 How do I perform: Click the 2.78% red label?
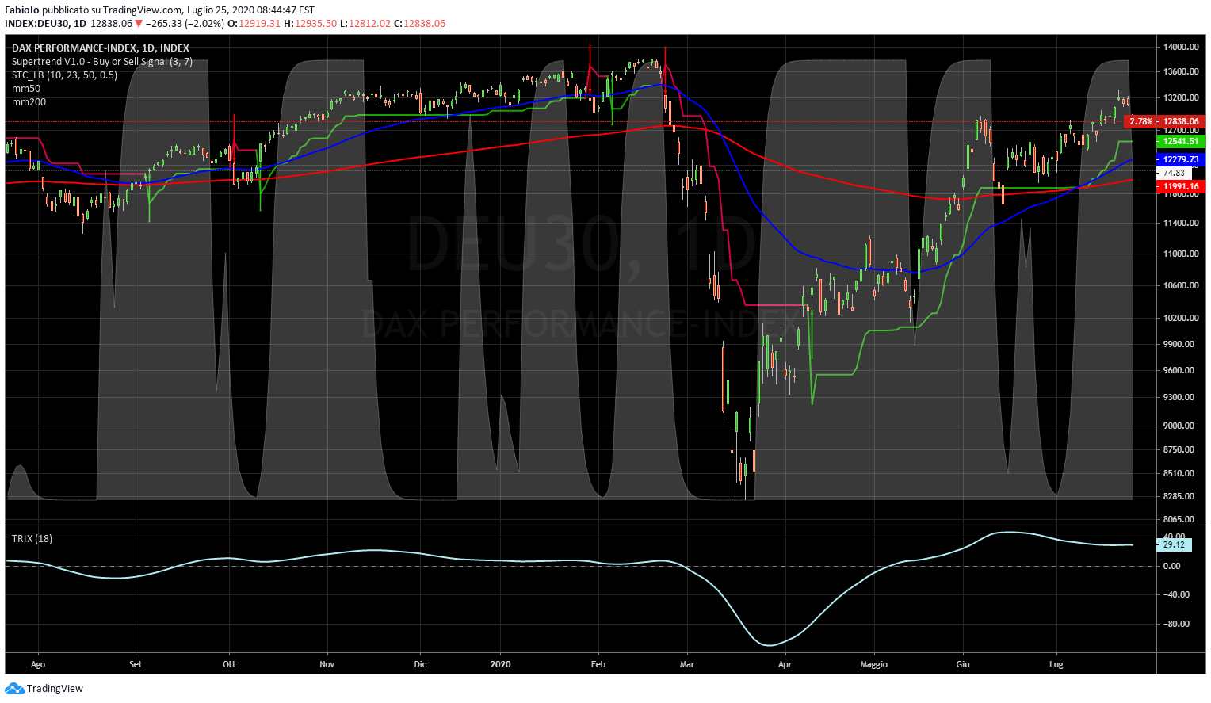click(1140, 122)
